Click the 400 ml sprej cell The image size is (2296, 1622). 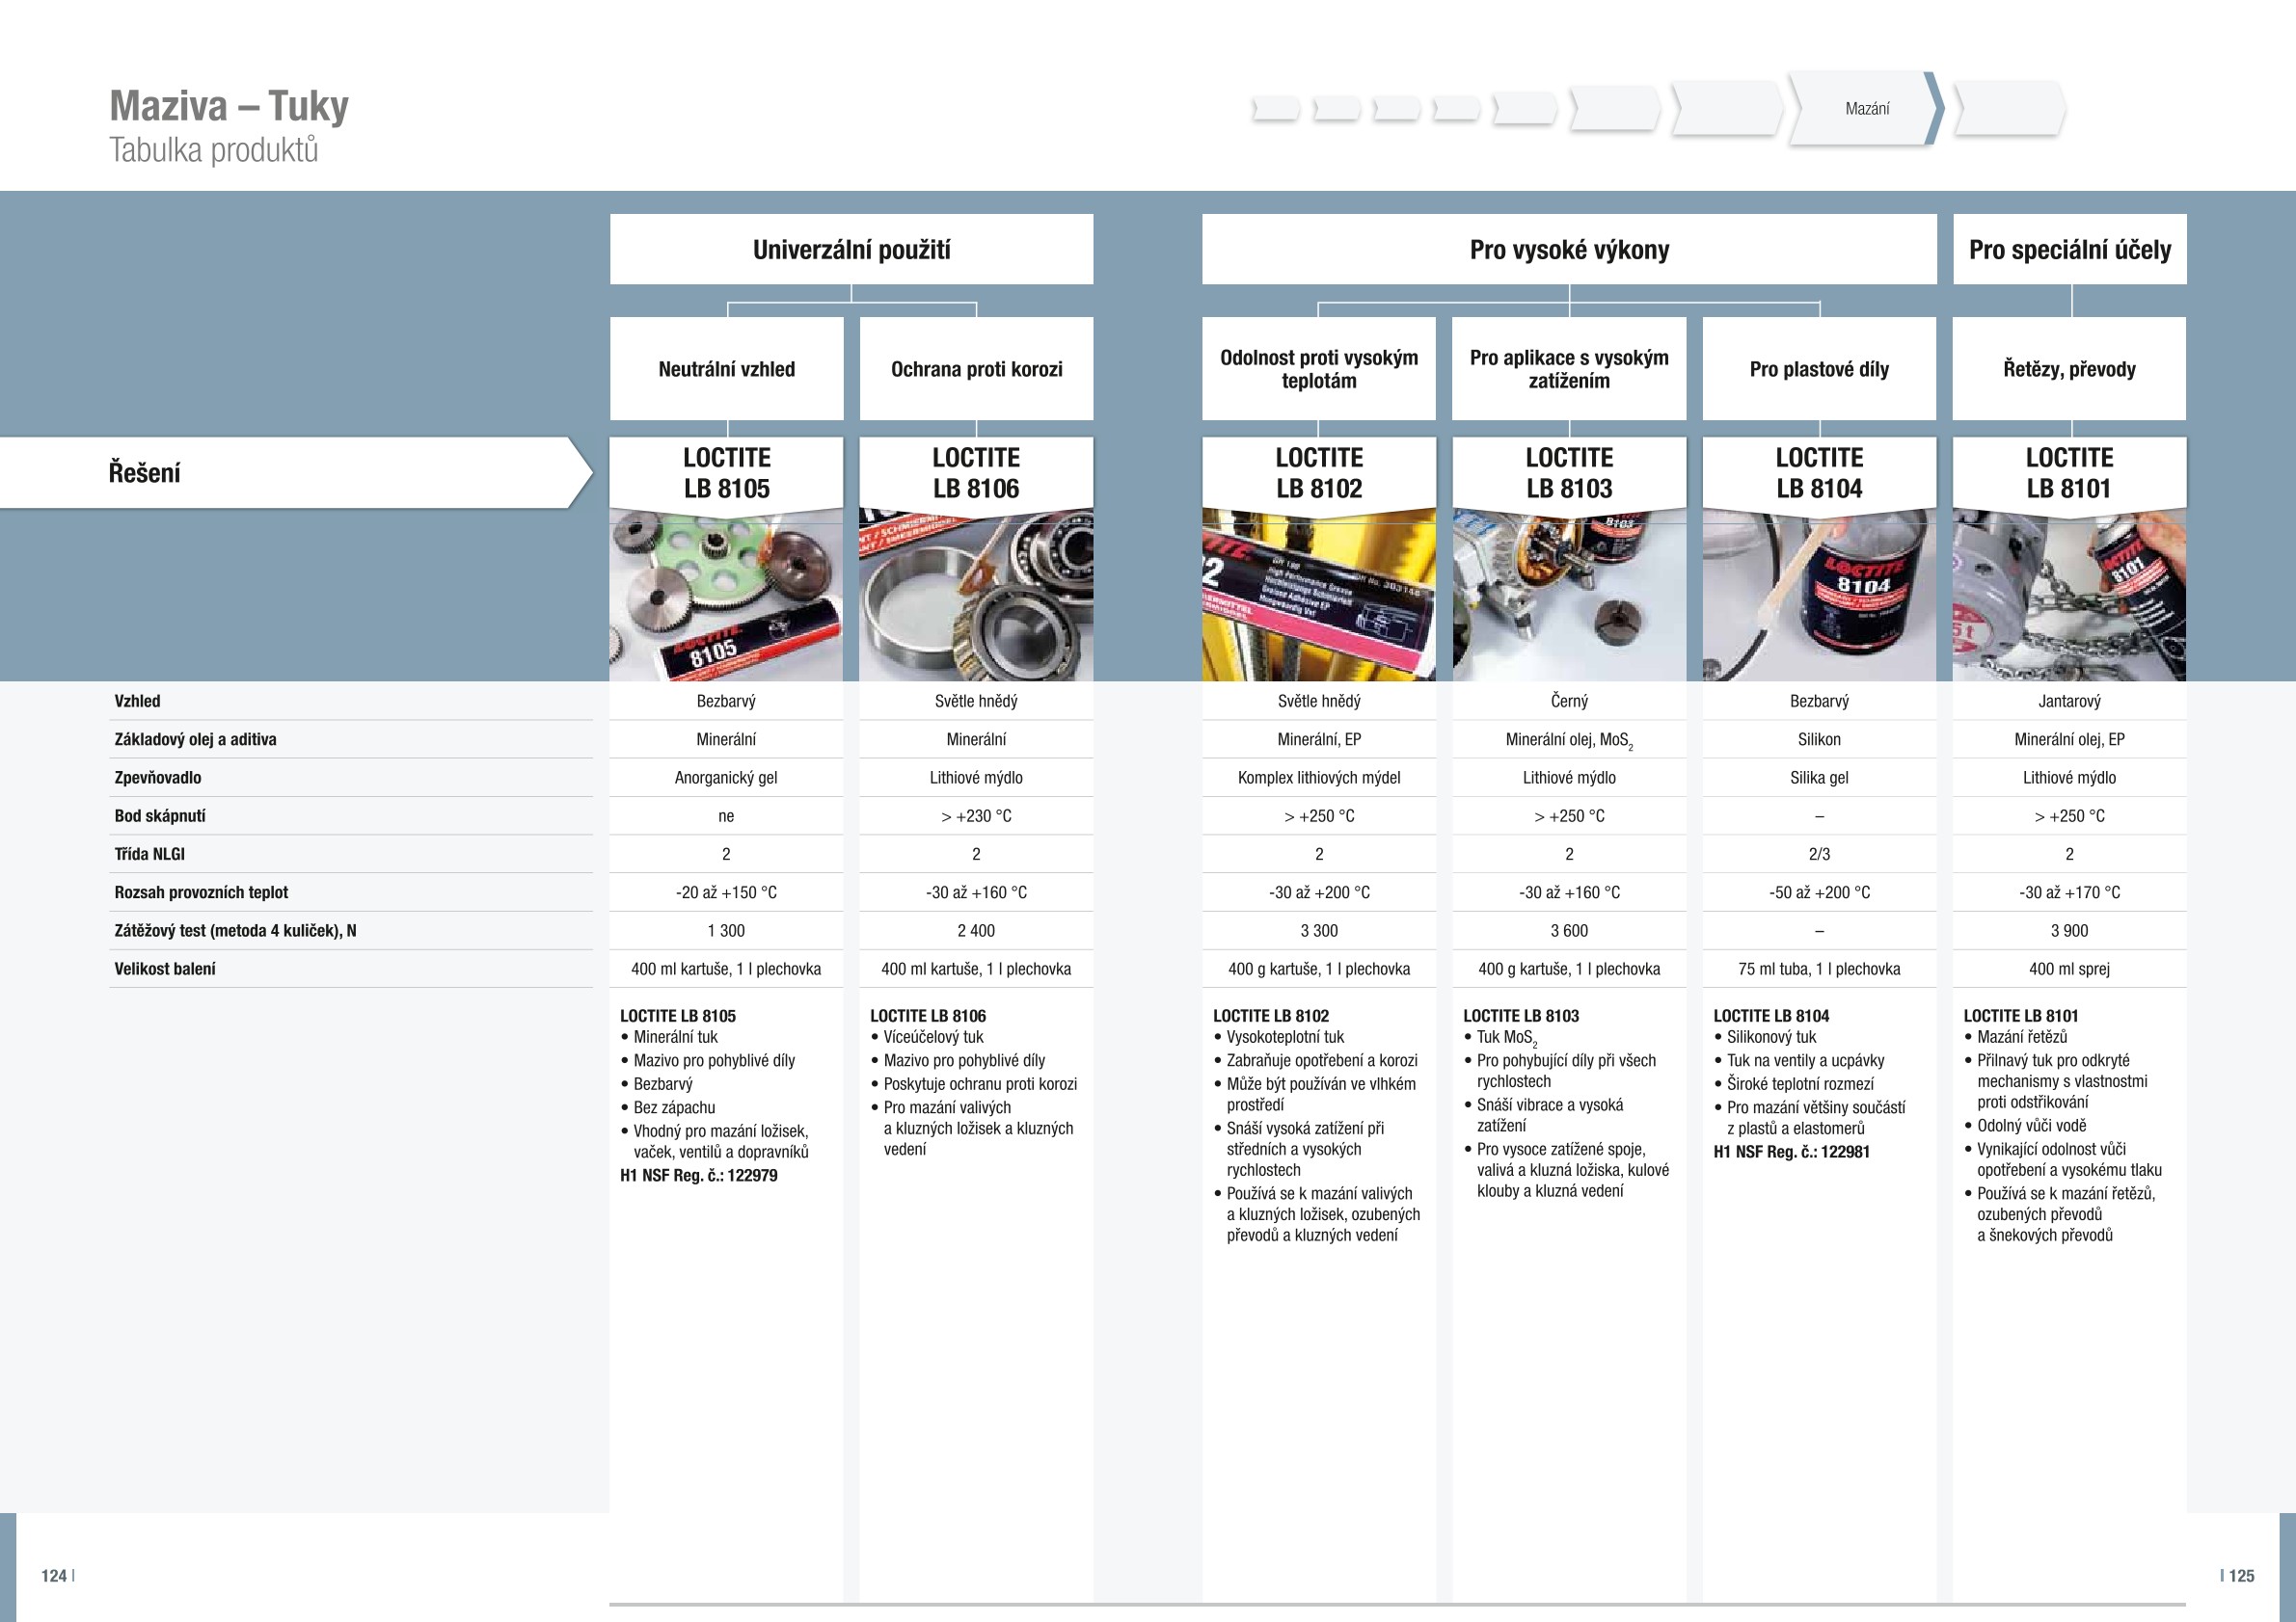(2069, 969)
